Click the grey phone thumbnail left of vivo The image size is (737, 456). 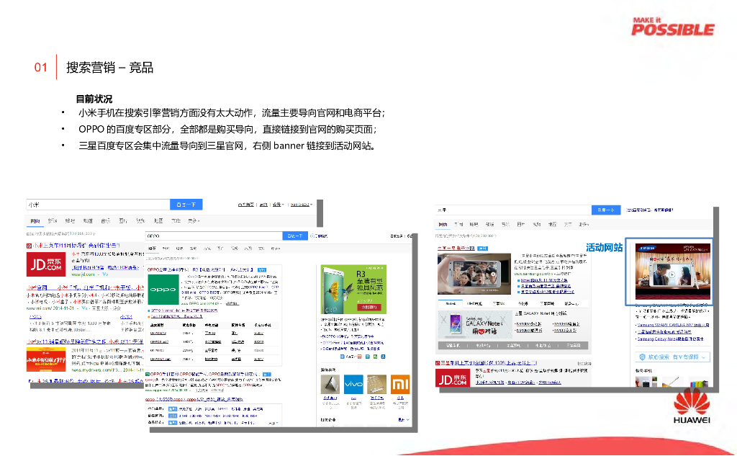point(330,385)
